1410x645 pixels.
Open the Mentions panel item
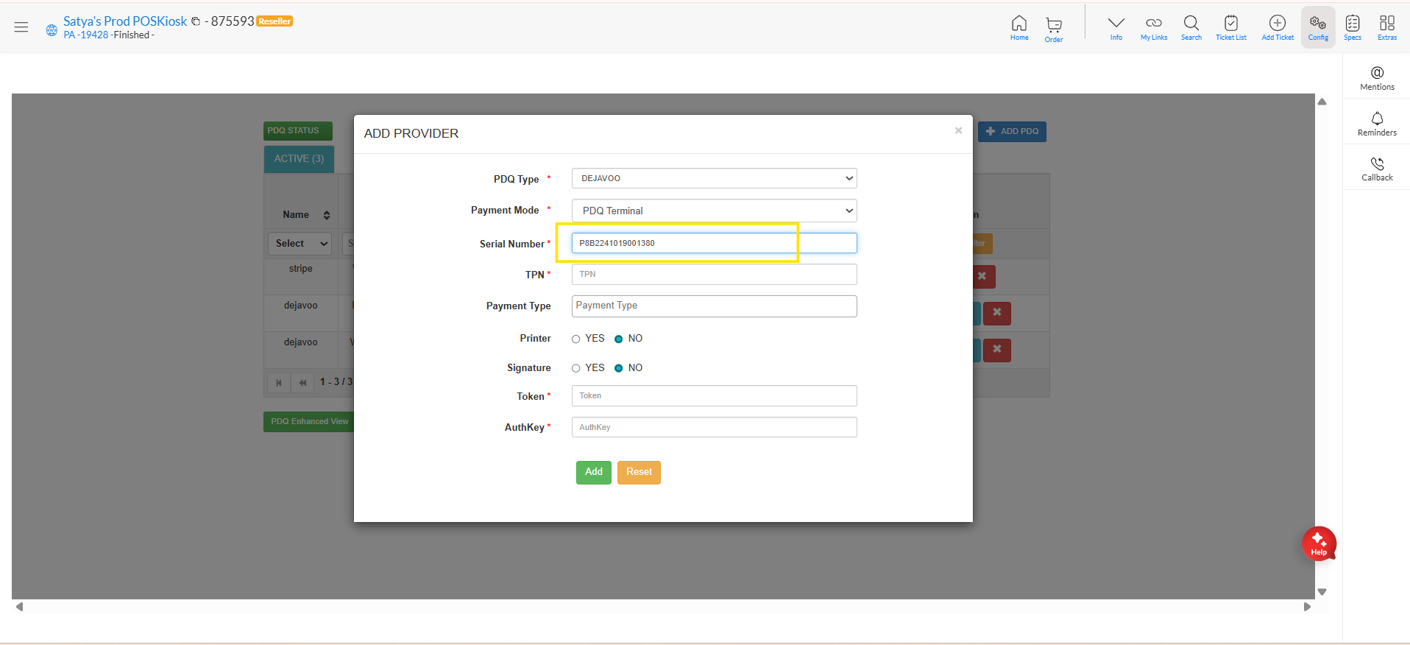[x=1376, y=77]
